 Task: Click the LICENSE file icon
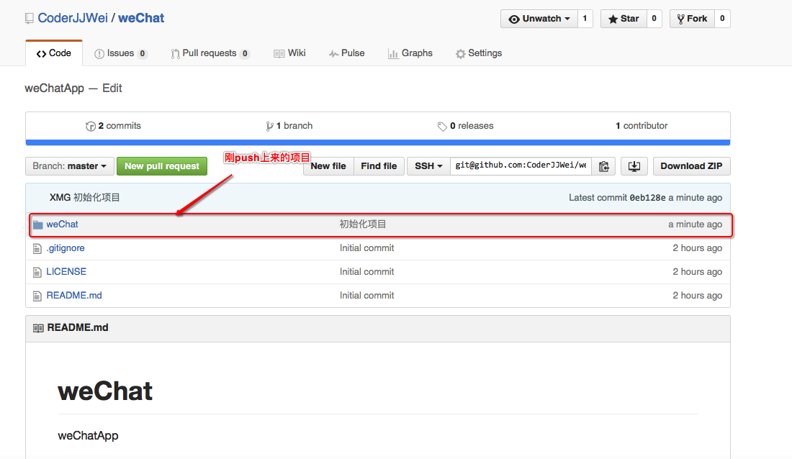click(x=37, y=272)
